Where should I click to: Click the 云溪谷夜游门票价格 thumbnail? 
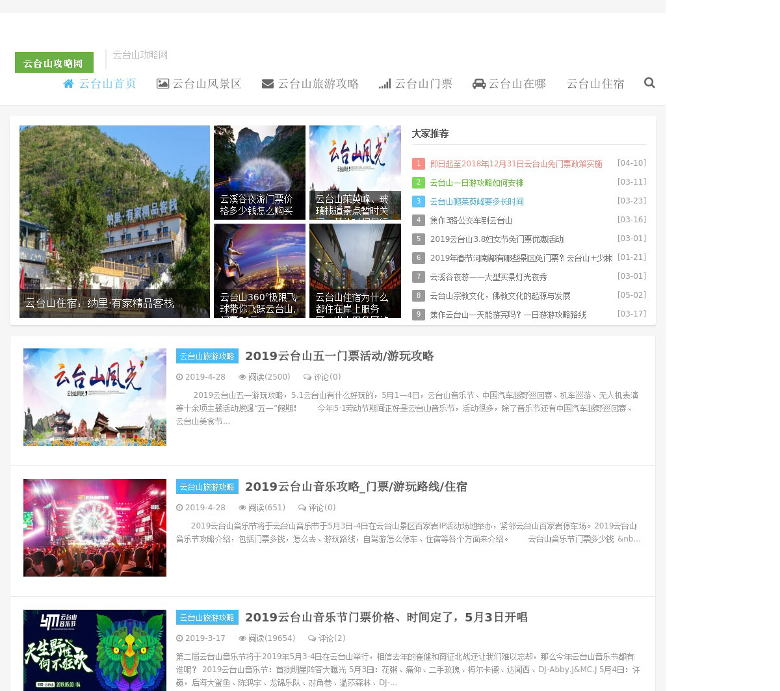[259, 172]
